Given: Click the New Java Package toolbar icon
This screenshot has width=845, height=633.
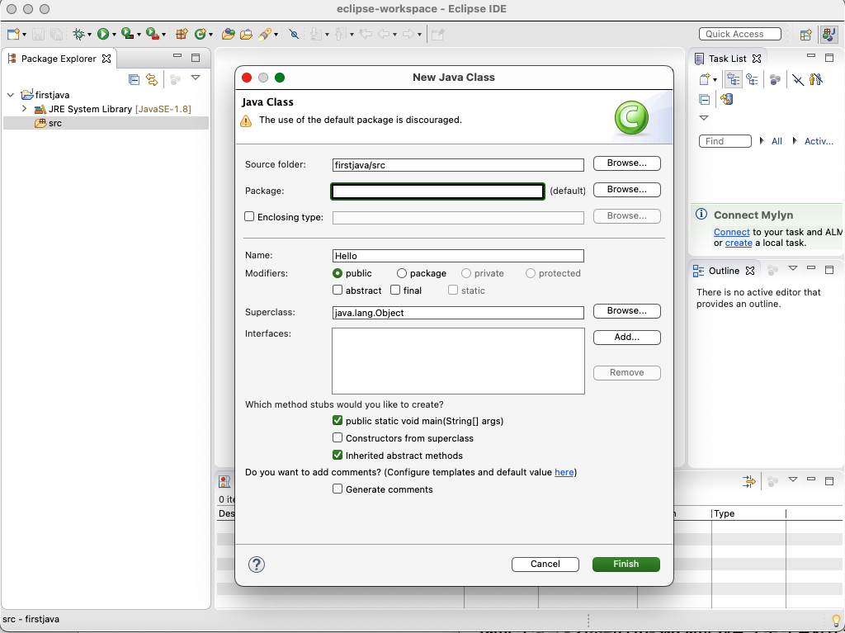Looking at the screenshot, I should coord(182,35).
